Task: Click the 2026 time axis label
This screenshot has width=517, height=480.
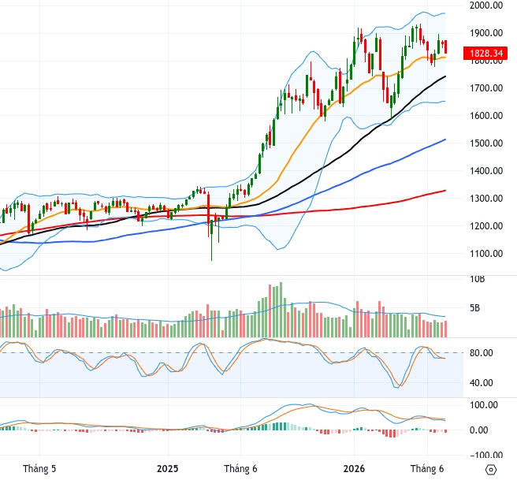Action: pyautogui.click(x=354, y=468)
